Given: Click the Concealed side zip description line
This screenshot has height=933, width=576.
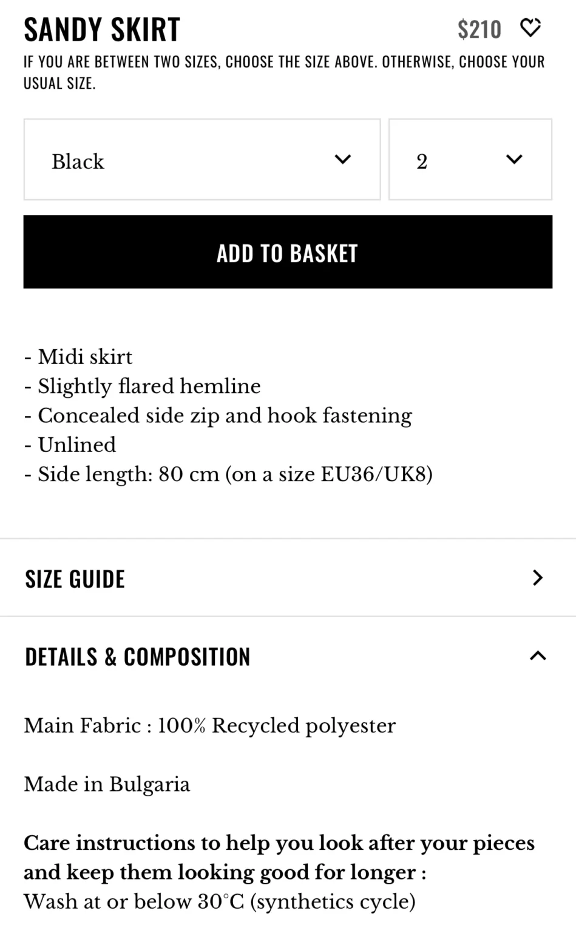Looking at the screenshot, I should pos(218,416).
